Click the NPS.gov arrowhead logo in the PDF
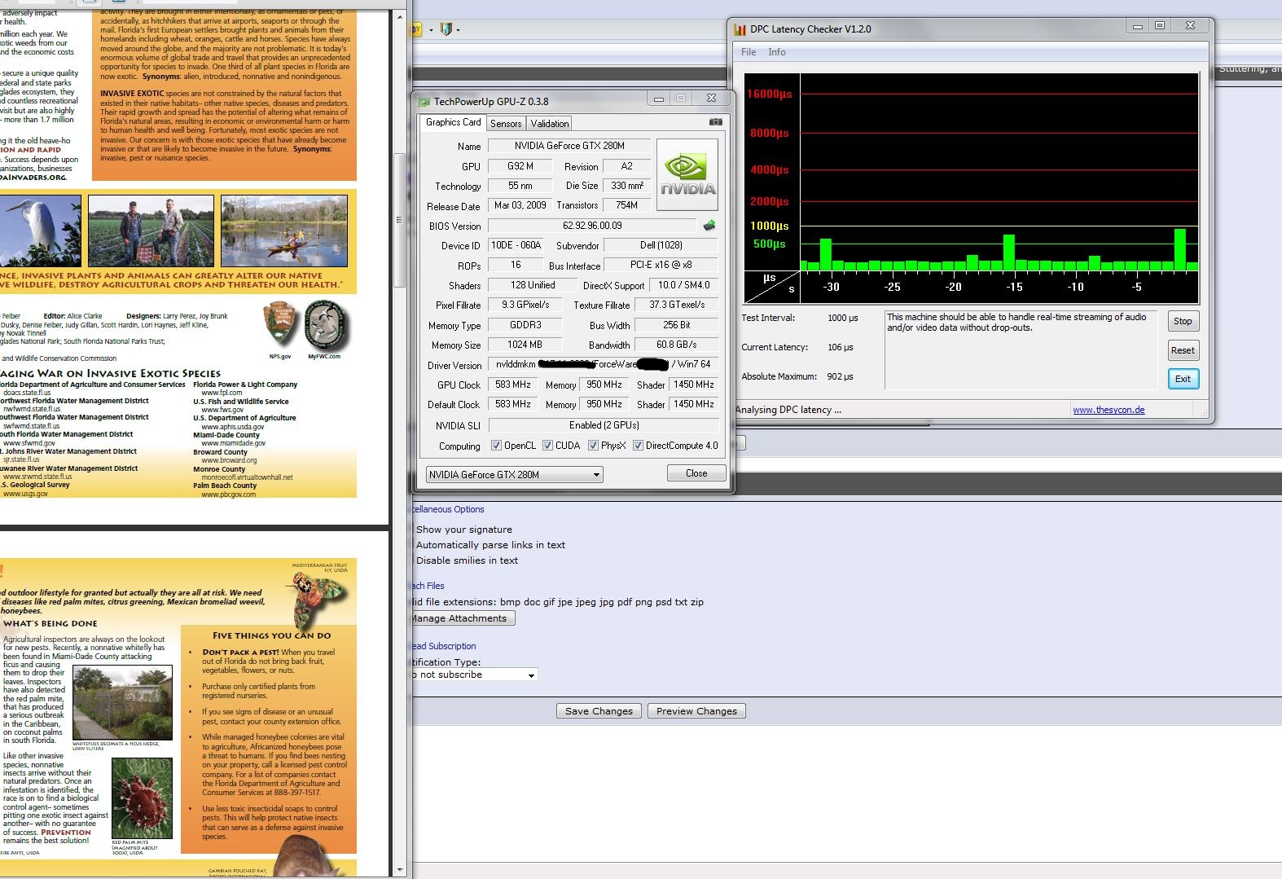This screenshot has width=1282, height=879. pyautogui.click(x=279, y=325)
